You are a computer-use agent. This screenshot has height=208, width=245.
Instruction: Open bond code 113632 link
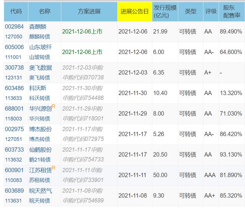(13, 159)
